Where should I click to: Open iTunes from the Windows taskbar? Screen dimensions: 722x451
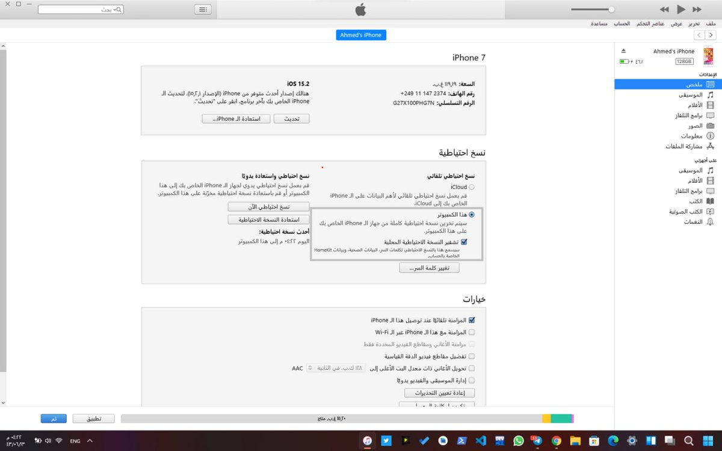click(x=368, y=441)
